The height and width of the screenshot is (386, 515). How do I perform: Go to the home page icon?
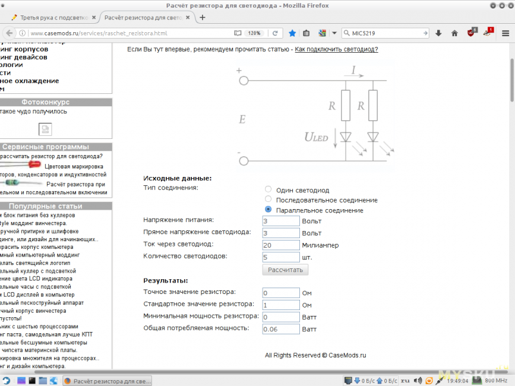point(454,33)
